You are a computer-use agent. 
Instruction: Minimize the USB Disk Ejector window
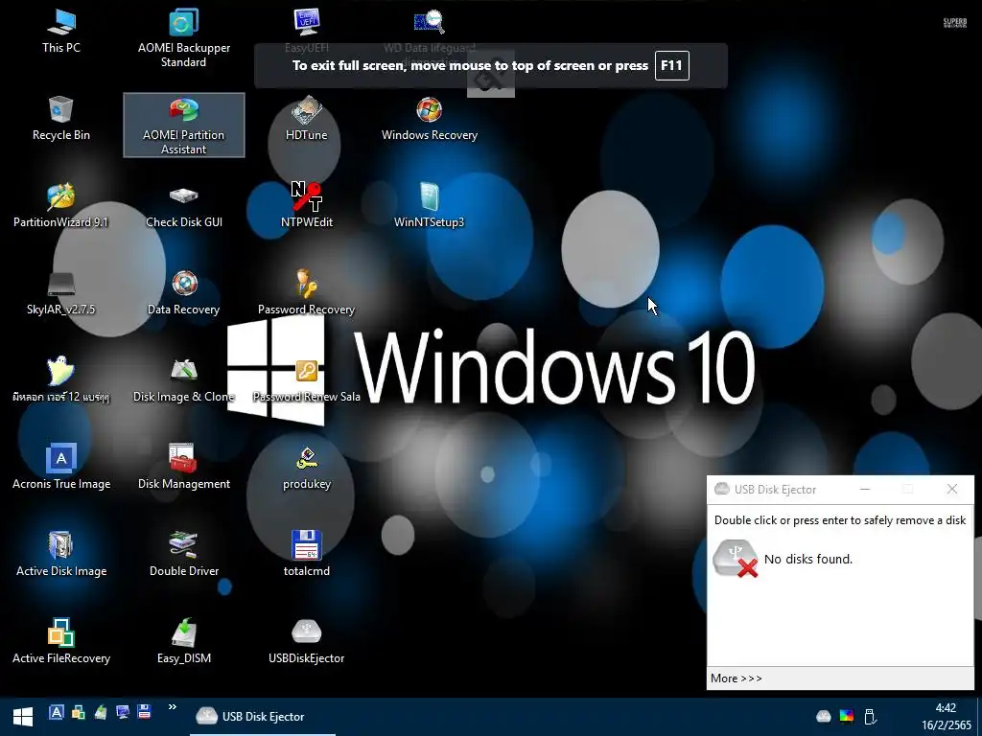[x=865, y=490]
